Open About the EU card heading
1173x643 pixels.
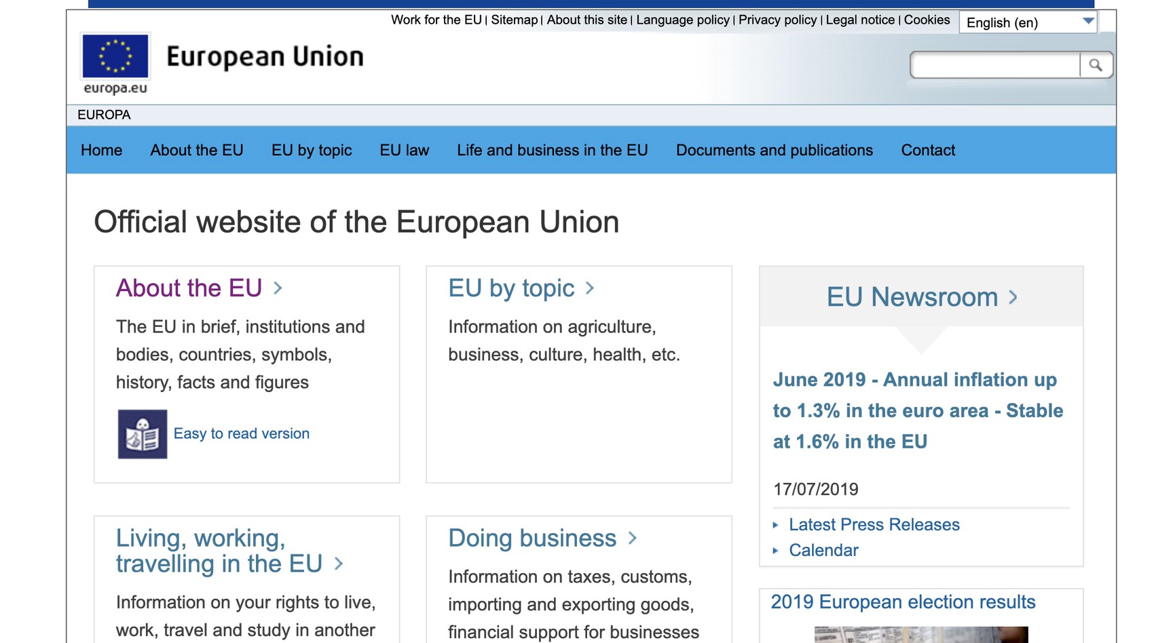(x=189, y=288)
